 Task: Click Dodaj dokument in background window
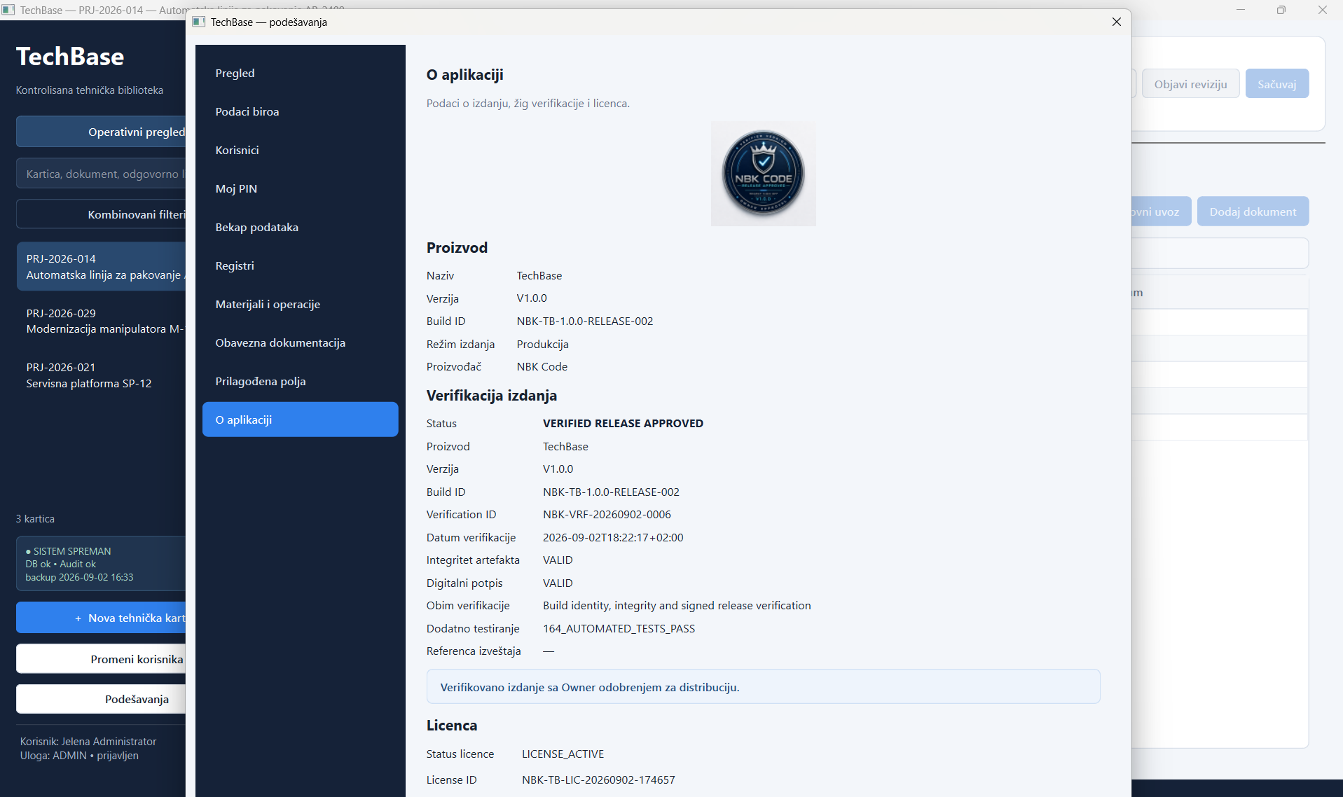pos(1253,212)
